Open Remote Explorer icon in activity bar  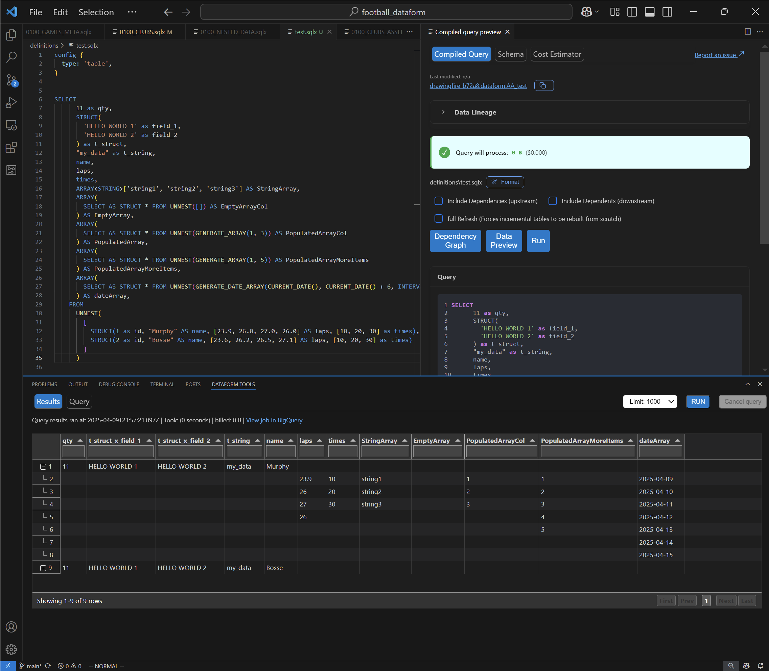click(11, 125)
